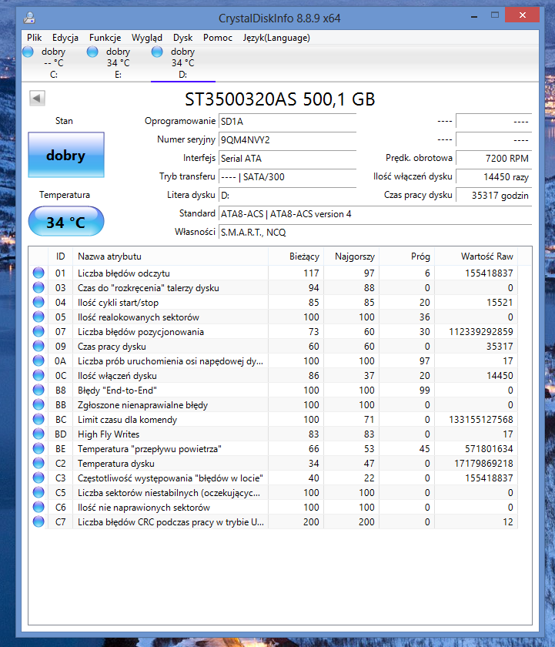Screen dimensions: 555x647
Task: Click status orb for attribute C5
Action: click(38, 493)
